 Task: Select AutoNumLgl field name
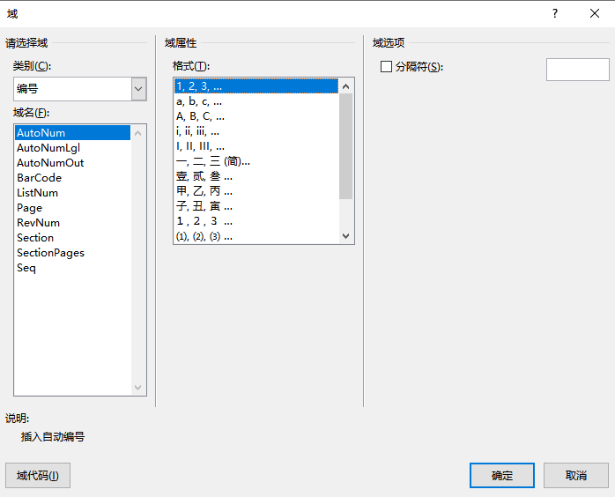pyautogui.click(x=72, y=148)
